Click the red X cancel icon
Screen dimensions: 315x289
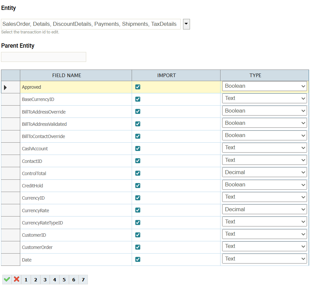coord(16,280)
